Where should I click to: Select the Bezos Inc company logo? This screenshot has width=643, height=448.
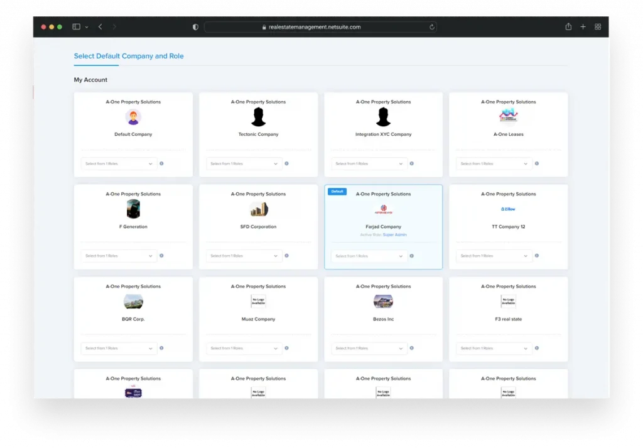coord(383,302)
